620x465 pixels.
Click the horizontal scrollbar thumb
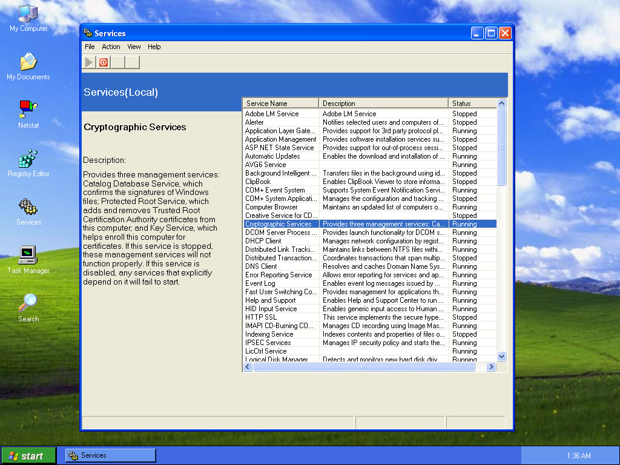tap(364, 366)
